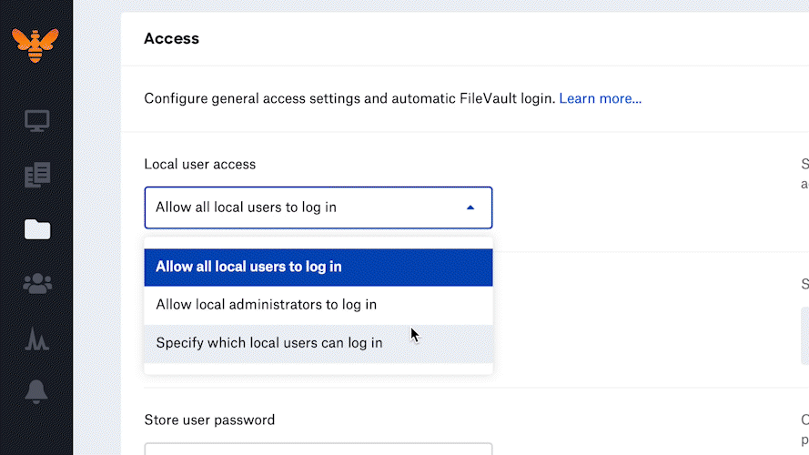809x455 pixels.
Task: Click the Local user access dropdown field
Action: [300, 207]
